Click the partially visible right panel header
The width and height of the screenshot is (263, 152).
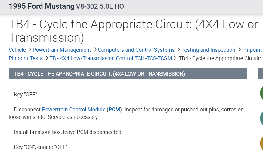click(261, 74)
